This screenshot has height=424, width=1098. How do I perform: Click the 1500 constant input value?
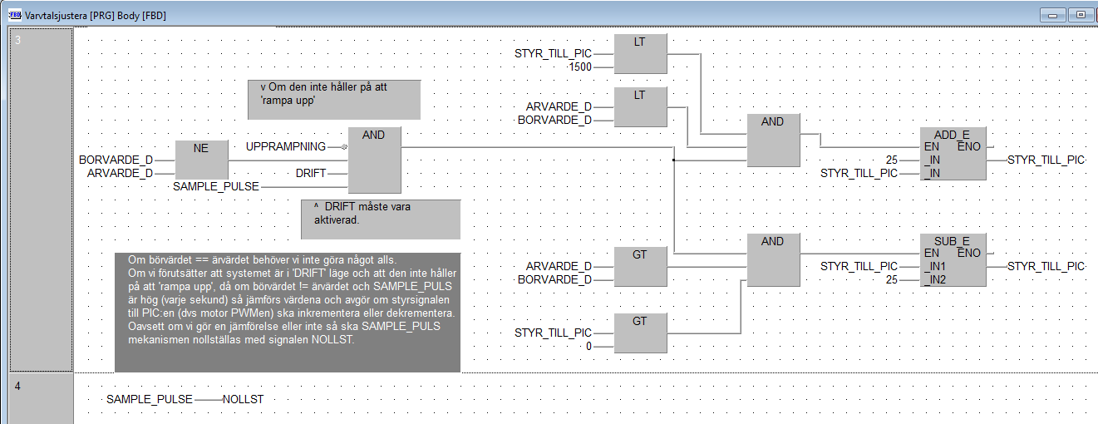click(x=579, y=67)
